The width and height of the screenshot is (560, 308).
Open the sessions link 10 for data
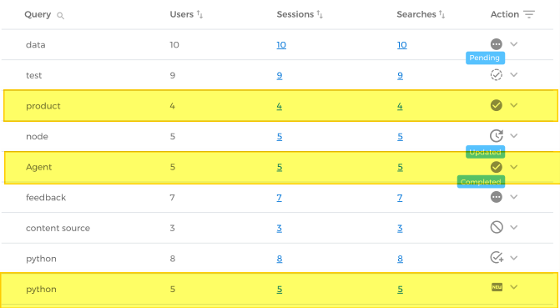click(281, 45)
